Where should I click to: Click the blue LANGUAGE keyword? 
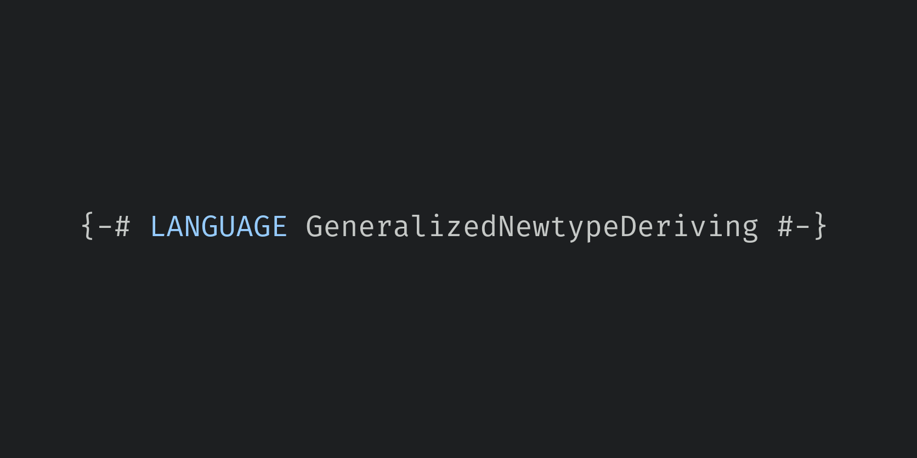click(218, 226)
